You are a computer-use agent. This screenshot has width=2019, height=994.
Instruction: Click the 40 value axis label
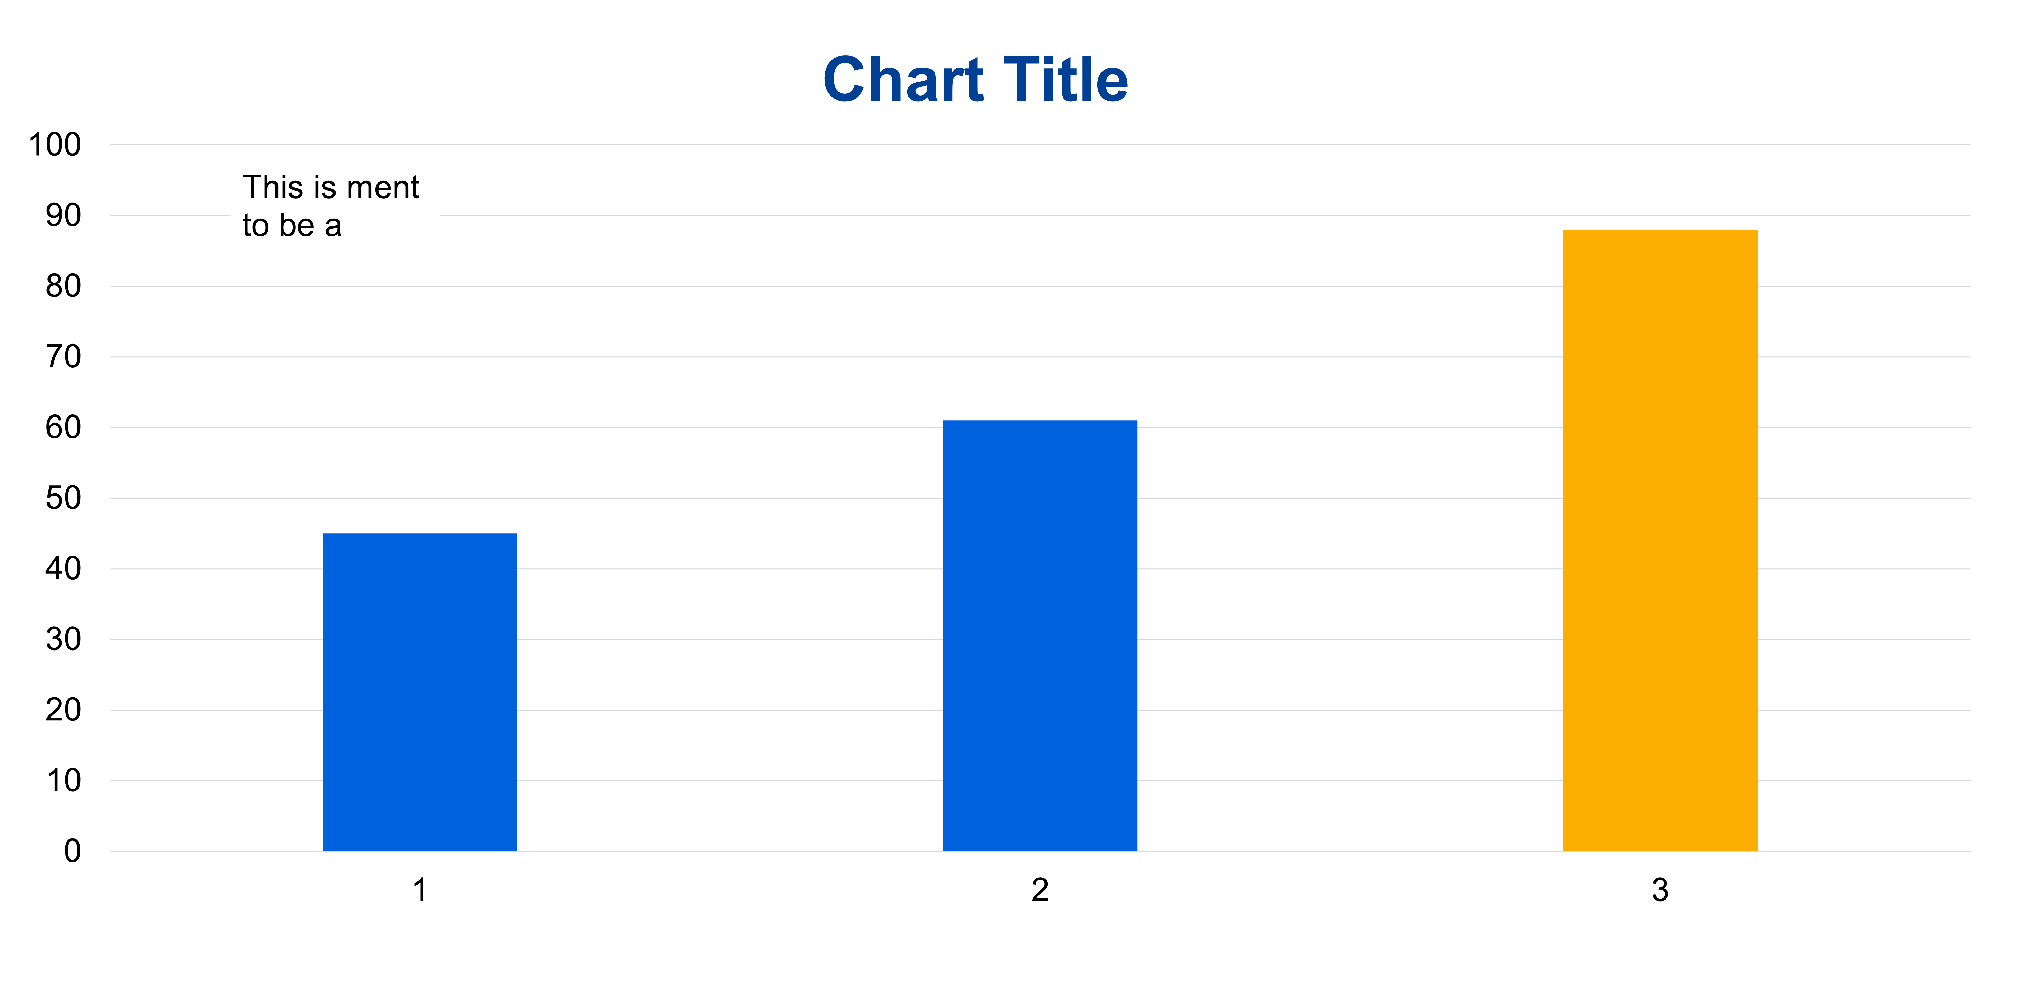[63, 569]
